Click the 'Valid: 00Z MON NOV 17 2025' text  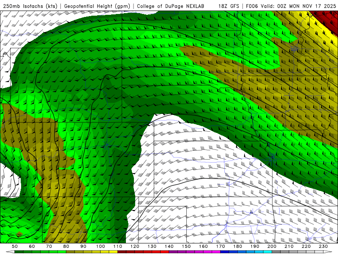[298, 6]
